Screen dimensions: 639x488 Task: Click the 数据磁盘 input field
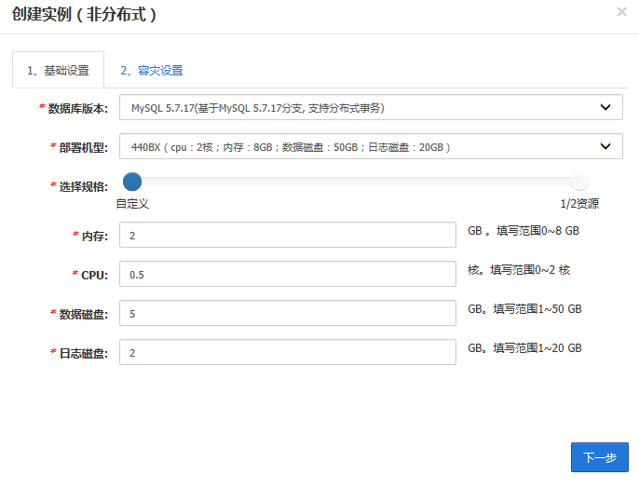click(288, 313)
